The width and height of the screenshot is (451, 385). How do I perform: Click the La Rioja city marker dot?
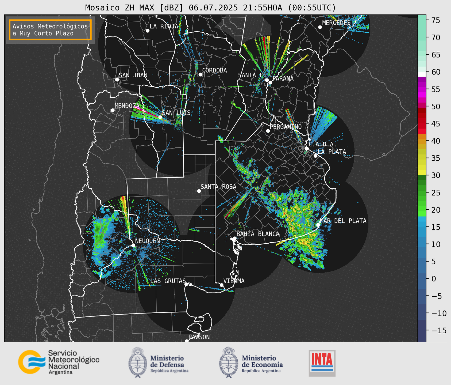click(148, 31)
